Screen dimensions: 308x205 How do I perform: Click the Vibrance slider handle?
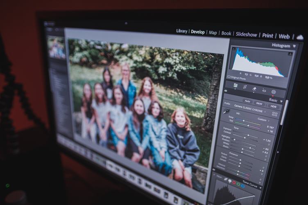(x=239, y=171)
